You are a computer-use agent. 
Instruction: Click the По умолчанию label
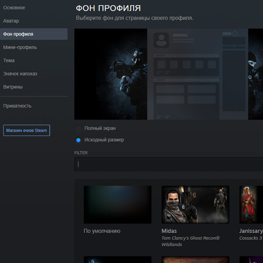[x=102, y=231]
